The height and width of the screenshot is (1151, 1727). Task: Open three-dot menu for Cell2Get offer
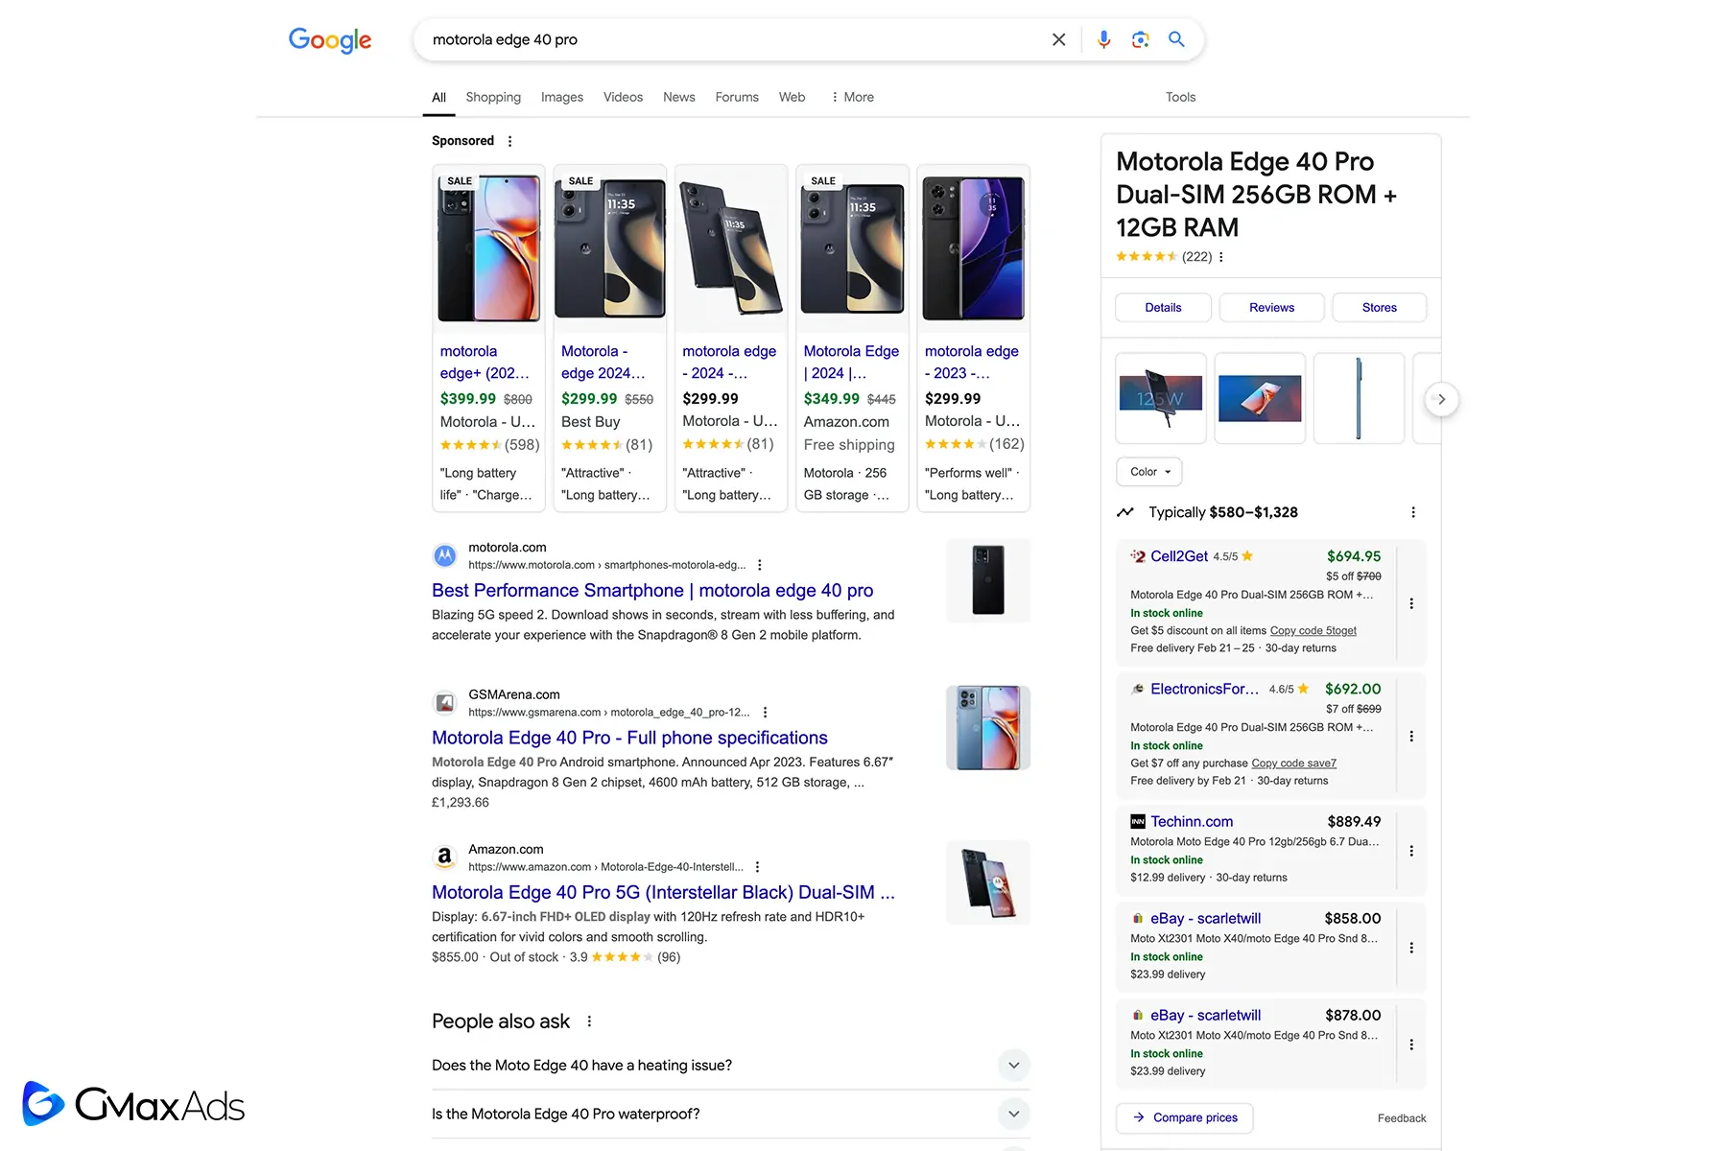(x=1411, y=603)
